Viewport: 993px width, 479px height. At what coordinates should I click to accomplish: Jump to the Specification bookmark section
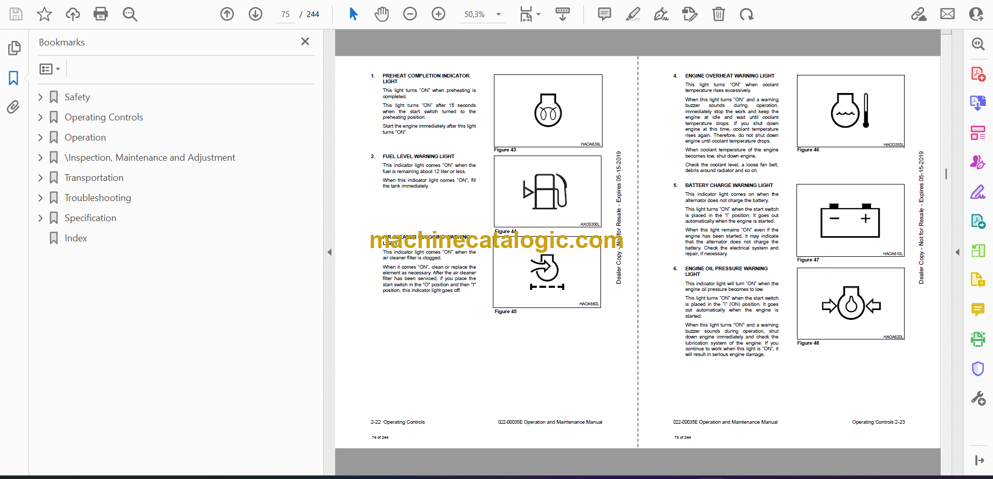(x=91, y=218)
